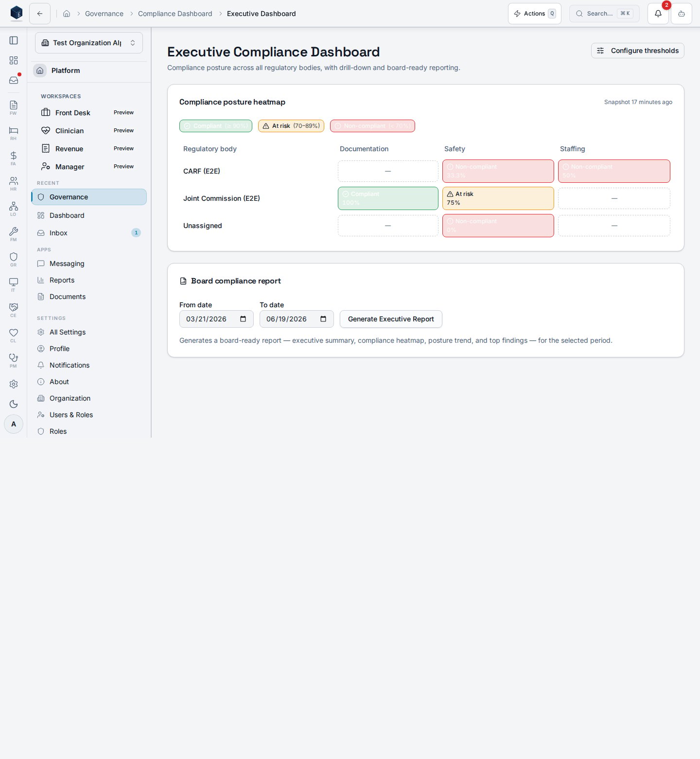This screenshot has width=700, height=759.
Task: Open Profile settings
Action: [x=89, y=349]
